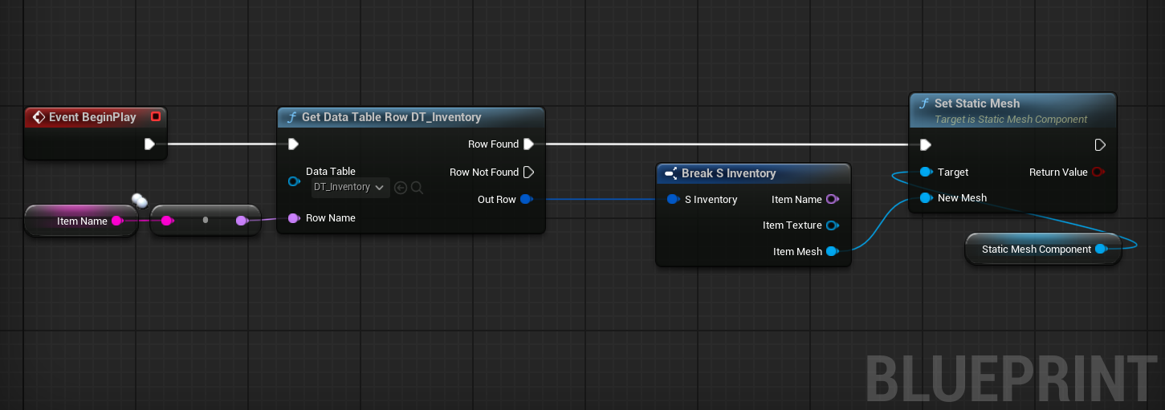
Task: Click the Data Table label text
Action: (331, 172)
